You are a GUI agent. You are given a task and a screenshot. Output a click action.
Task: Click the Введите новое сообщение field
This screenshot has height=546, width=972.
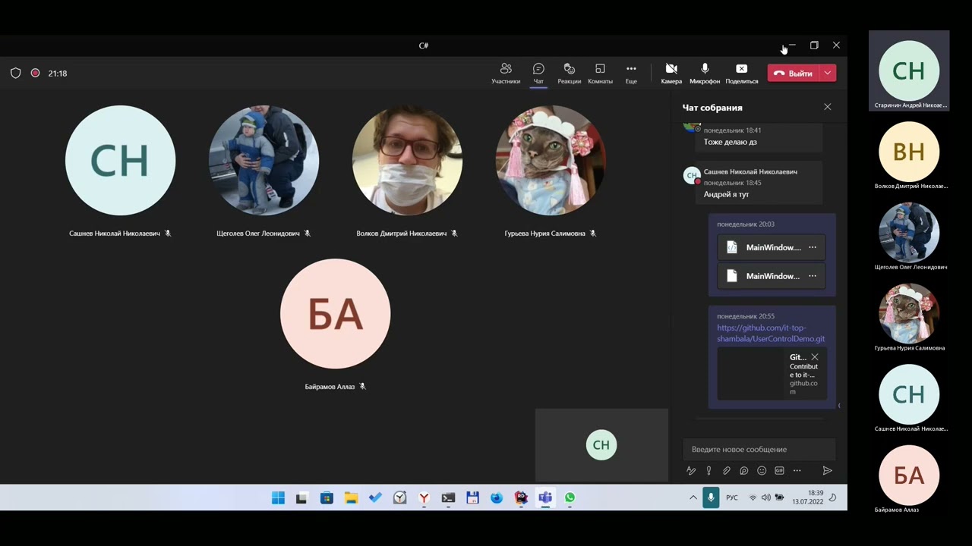click(759, 449)
